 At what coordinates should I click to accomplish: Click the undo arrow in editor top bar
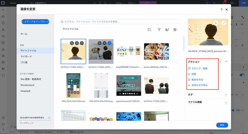(x=214, y=3)
